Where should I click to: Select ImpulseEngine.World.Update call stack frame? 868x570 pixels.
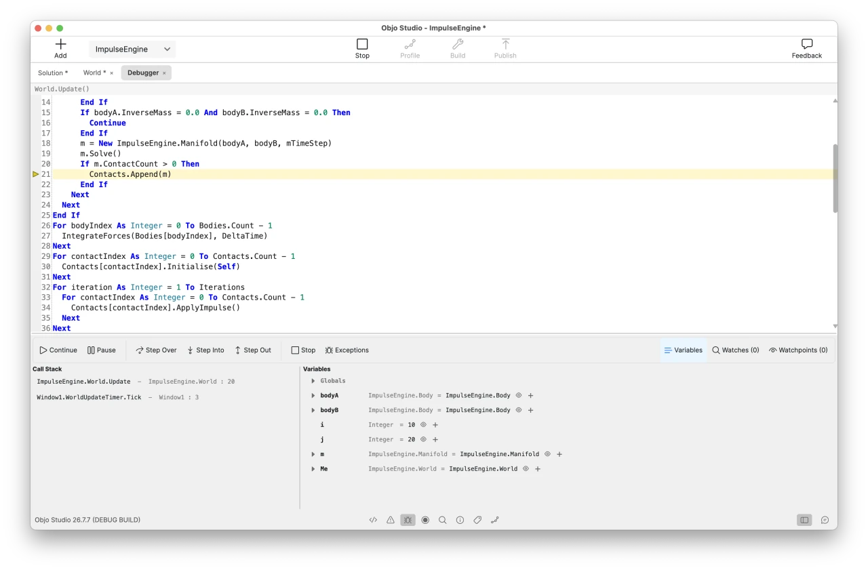165,382
